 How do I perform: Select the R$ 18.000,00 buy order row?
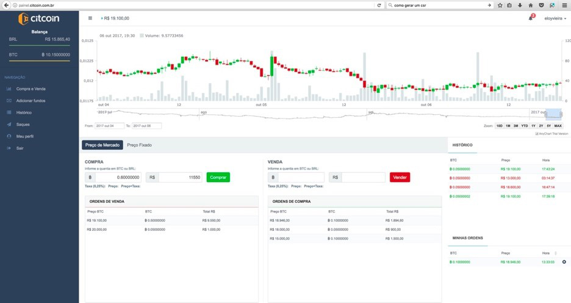coord(354,229)
